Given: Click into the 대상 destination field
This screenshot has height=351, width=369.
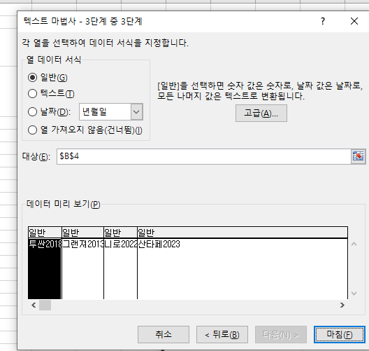Looking at the screenshot, I should pos(204,156).
